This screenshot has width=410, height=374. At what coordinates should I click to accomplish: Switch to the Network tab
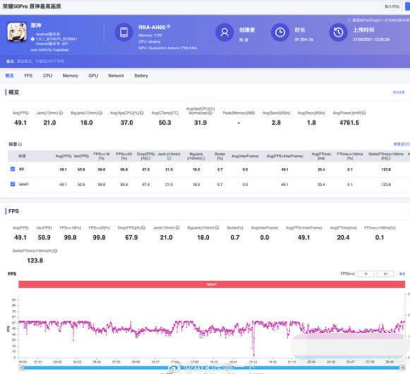(x=116, y=76)
